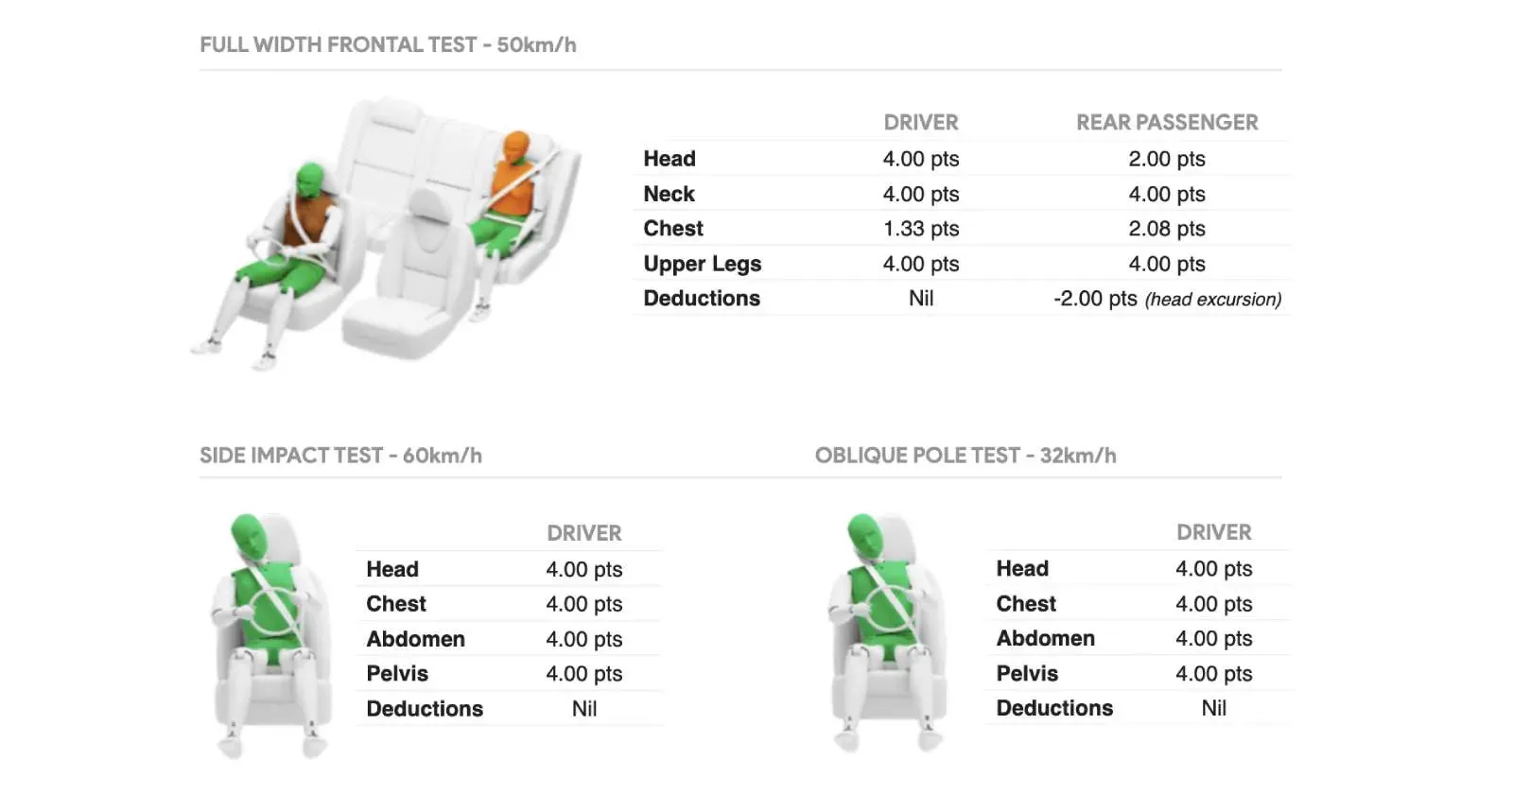1513x794 pixels.
Task: Click the oblique pole test dummy image
Action: 886,633
